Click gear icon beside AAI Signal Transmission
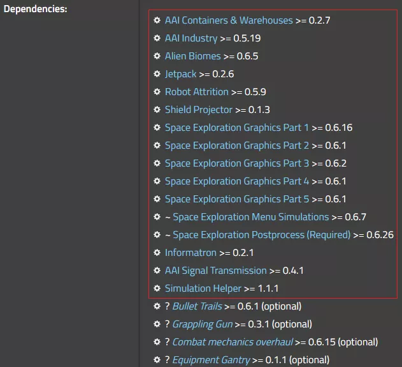Image resolution: width=402 pixels, height=367 pixels. [157, 271]
